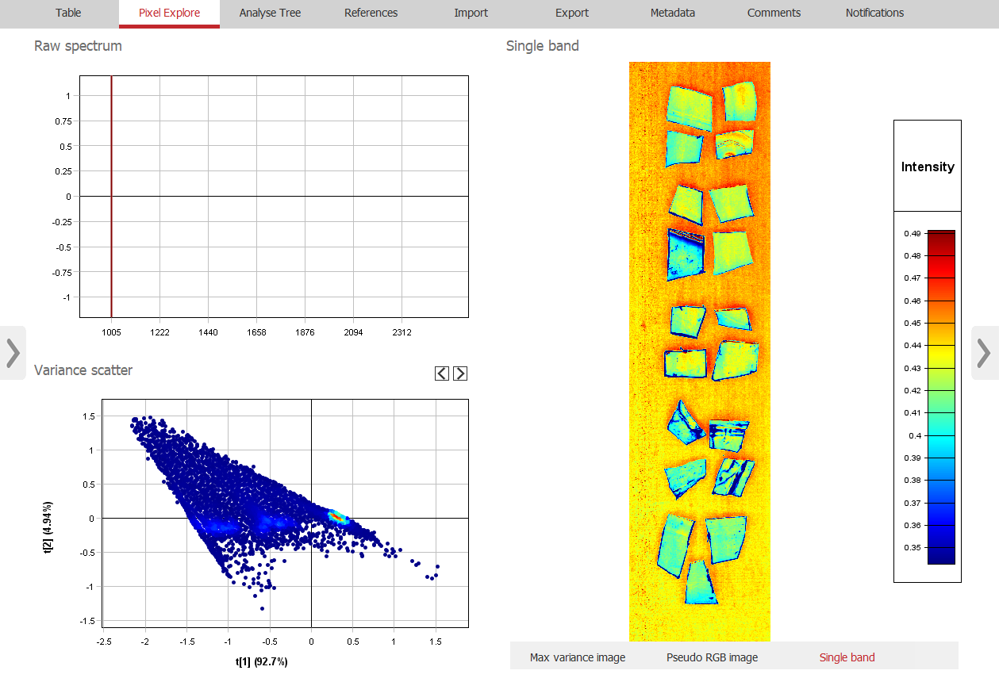This screenshot has width=999, height=678.
Task: View the Comments tab
Action: click(774, 13)
